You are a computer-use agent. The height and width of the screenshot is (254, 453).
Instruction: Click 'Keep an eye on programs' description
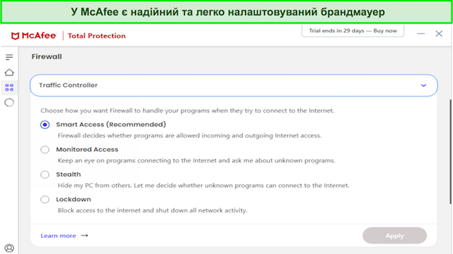(x=197, y=161)
